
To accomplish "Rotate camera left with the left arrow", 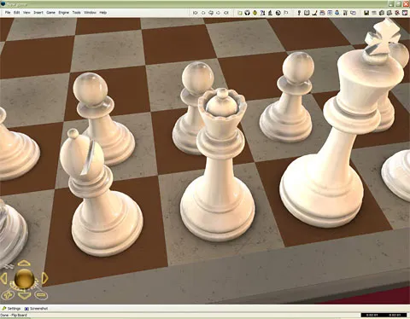I will 3,278.
